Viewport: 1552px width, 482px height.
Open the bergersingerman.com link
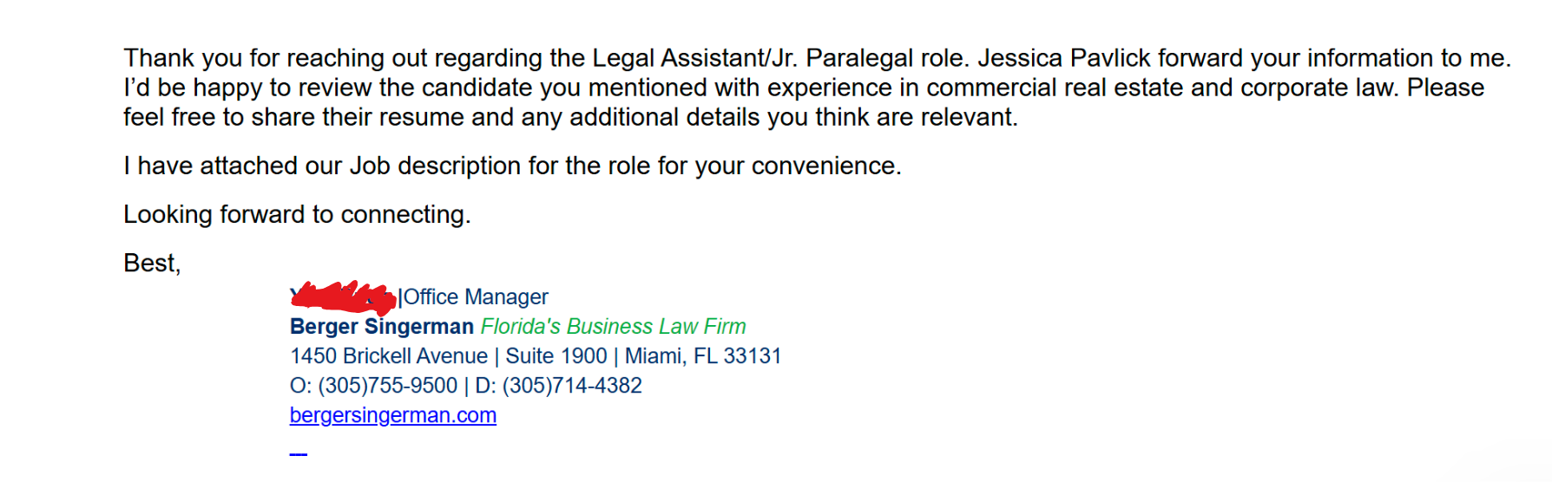pos(392,415)
